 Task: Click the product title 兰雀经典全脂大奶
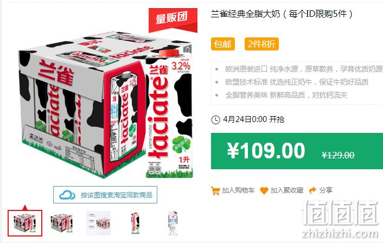pos(245,14)
